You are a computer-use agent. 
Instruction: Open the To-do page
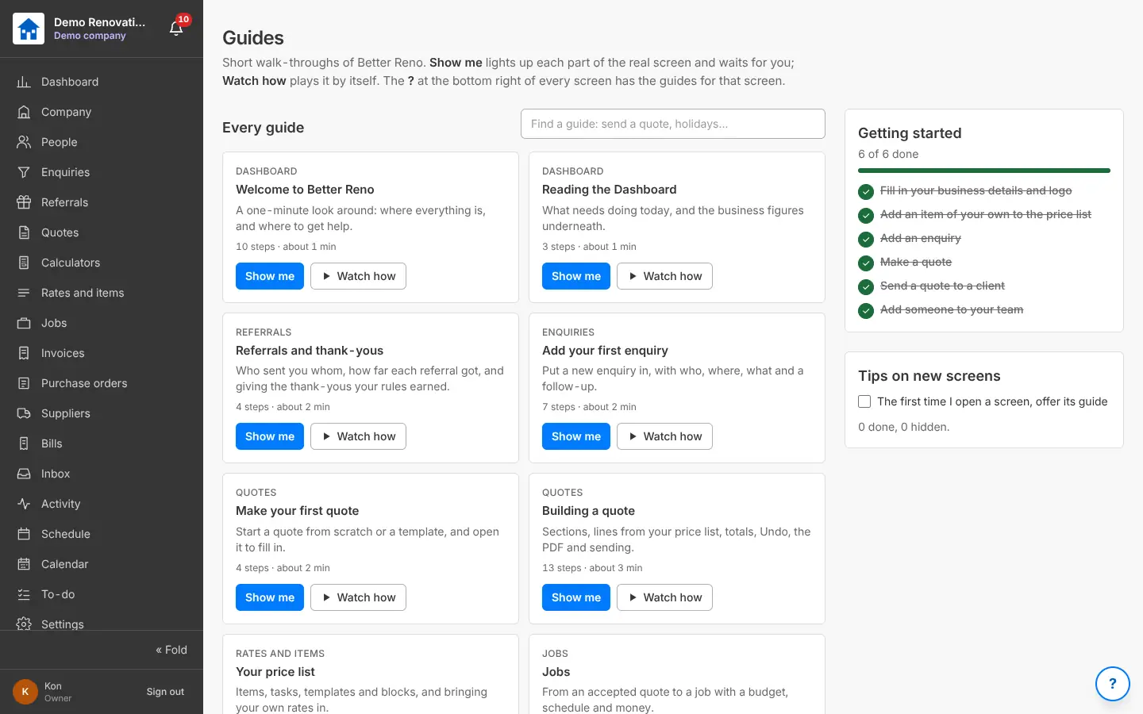tap(102, 594)
